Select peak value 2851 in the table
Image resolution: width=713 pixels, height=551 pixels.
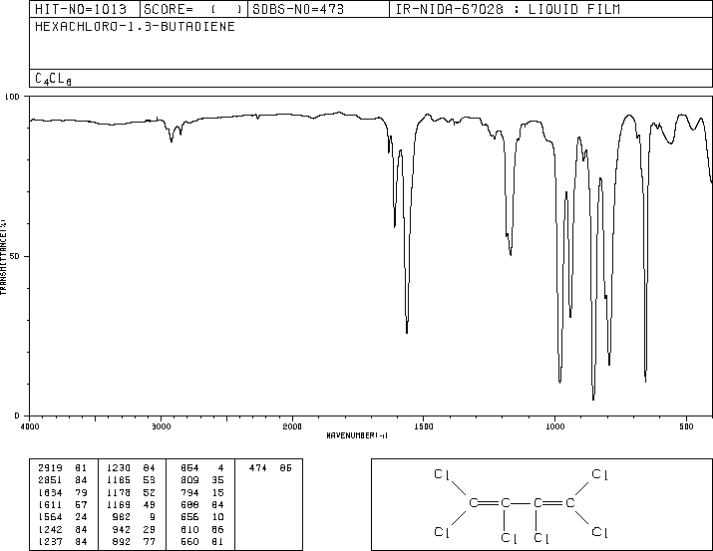pyautogui.click(x=50, y=480)
